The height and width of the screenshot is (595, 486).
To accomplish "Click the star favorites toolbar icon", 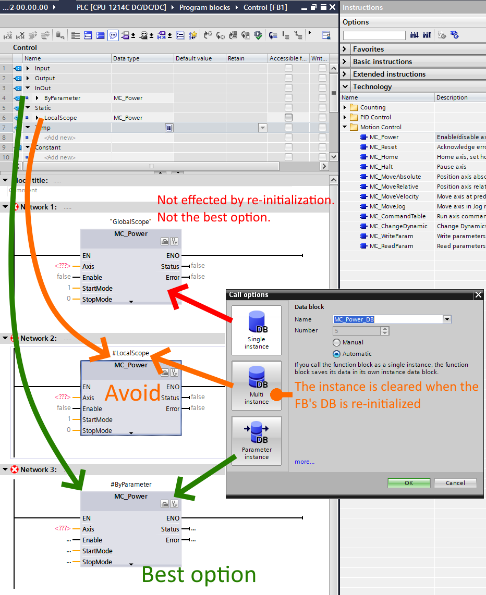I will [193, 35].
